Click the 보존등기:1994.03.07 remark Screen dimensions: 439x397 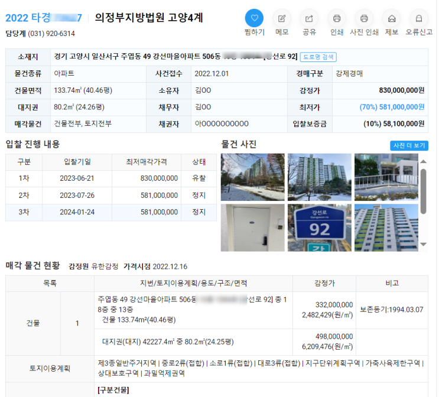(x=391, y=310)
